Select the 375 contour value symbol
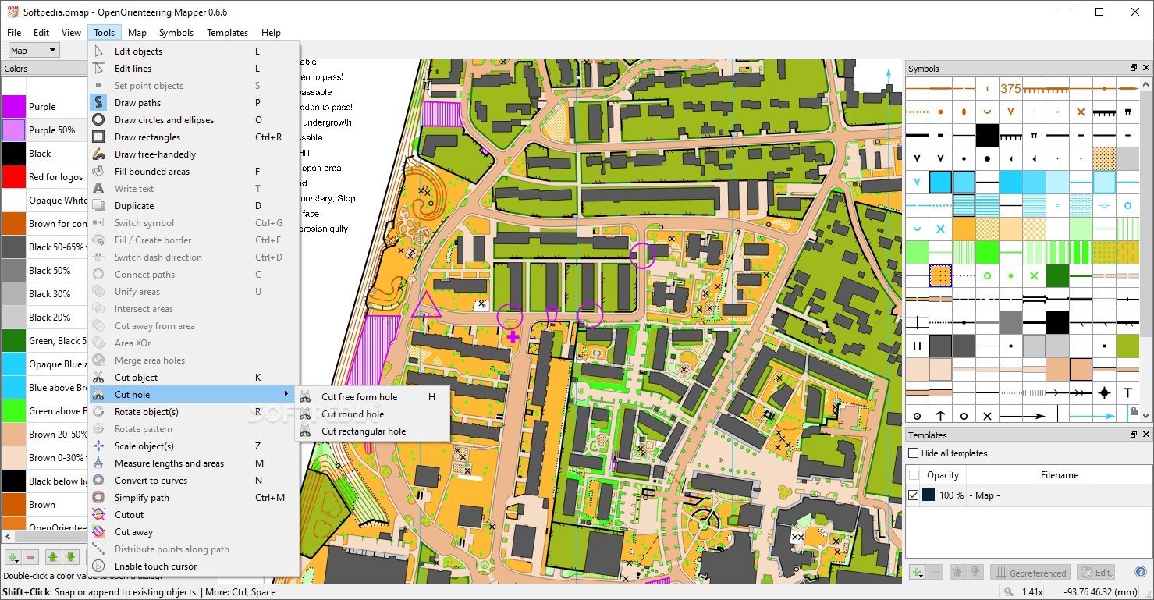Image resolution: width=1154 pixels, height=600 pixels. (x=1010, y=89)
